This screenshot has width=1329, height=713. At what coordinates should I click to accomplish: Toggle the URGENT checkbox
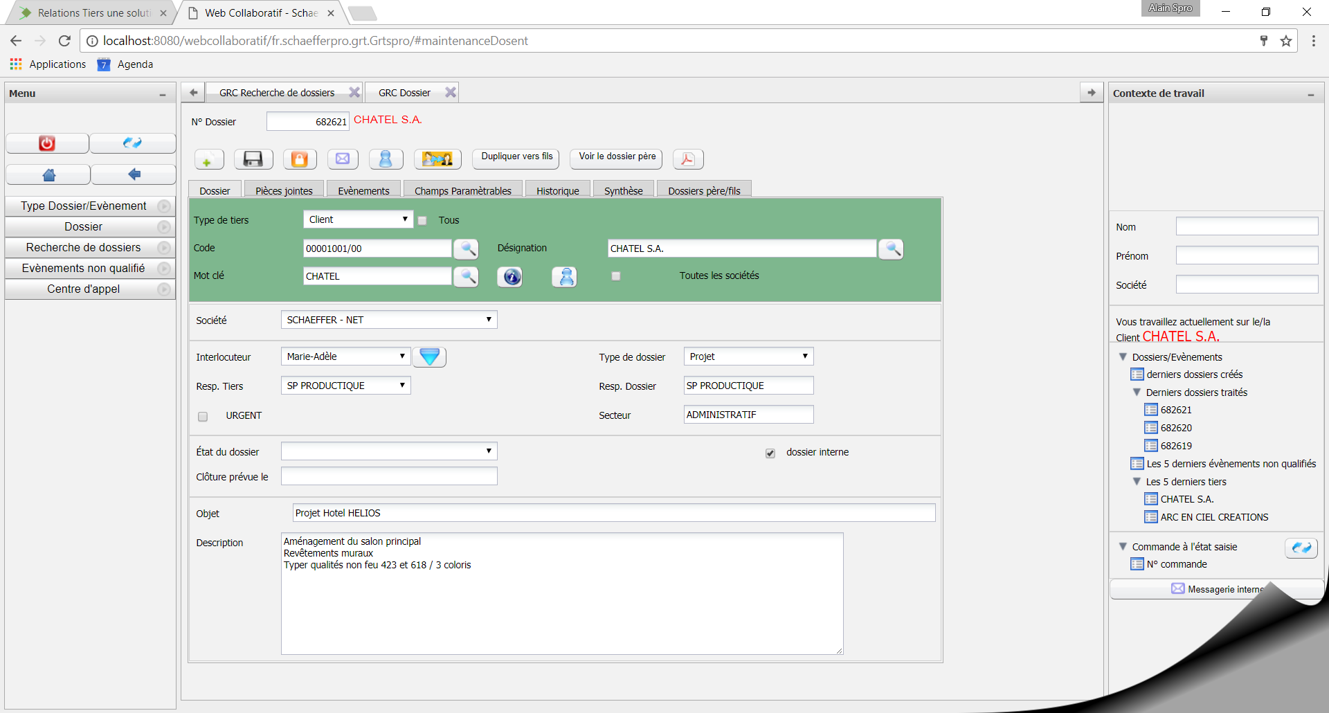tap(203, 416)
